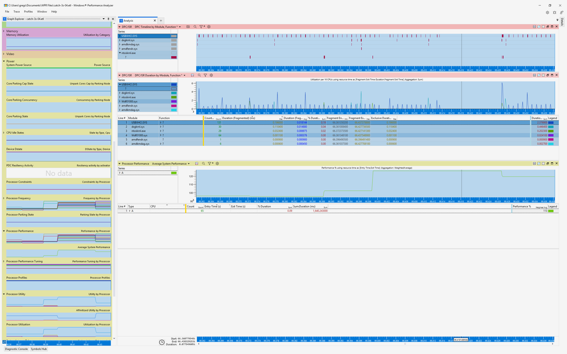Open the Details side panel
The width and height of the screenshot is (567, 354).
562,22
